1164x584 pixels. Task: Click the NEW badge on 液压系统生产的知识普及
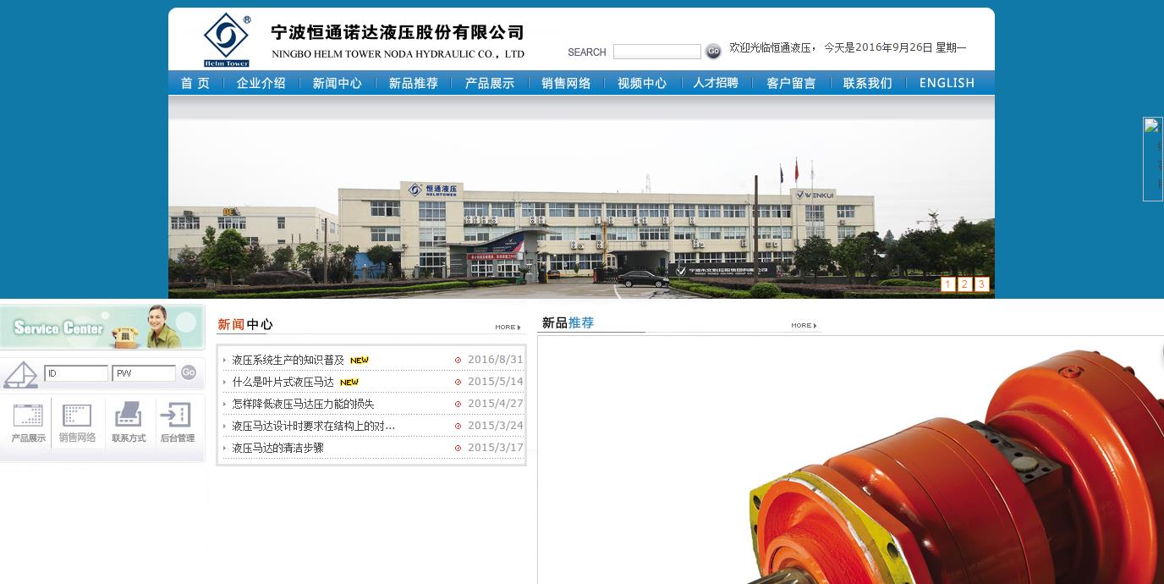tap(360, 361)
